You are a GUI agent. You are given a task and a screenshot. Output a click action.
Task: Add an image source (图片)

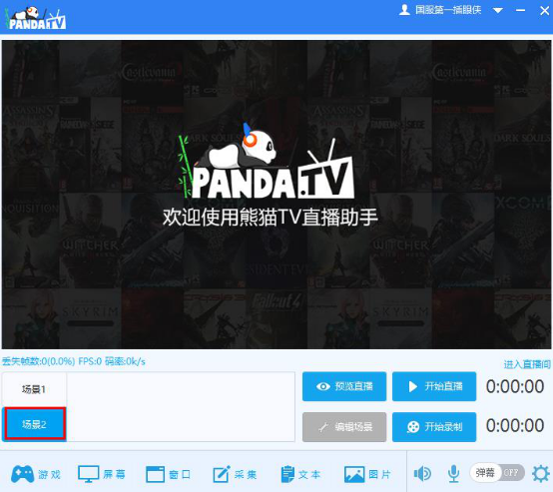(367, 474)
